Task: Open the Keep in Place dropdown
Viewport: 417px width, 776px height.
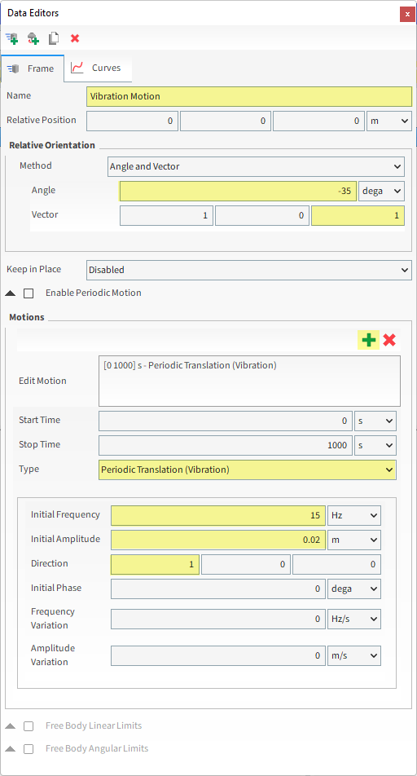Action: tap(248, 271)
